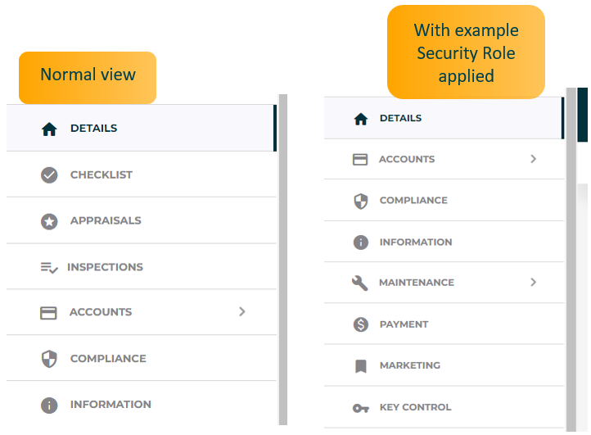591x435 pixels.
Task: Select the Information label in Normal view menu
Action: [111, 405]
